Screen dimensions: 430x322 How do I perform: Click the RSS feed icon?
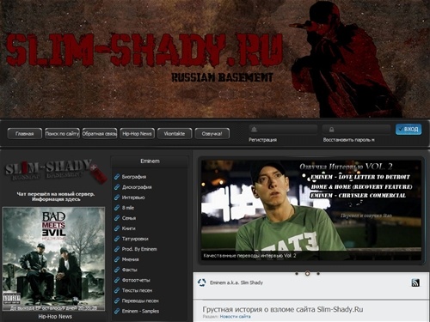(x=415, y=283)
